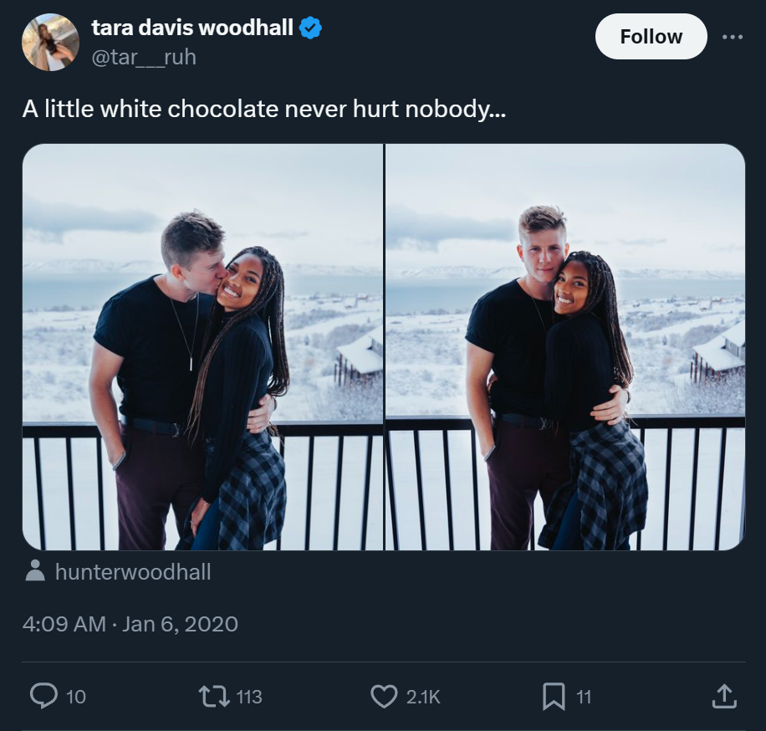Open tagged user hunterwoodhall

[x=133, y=572]
